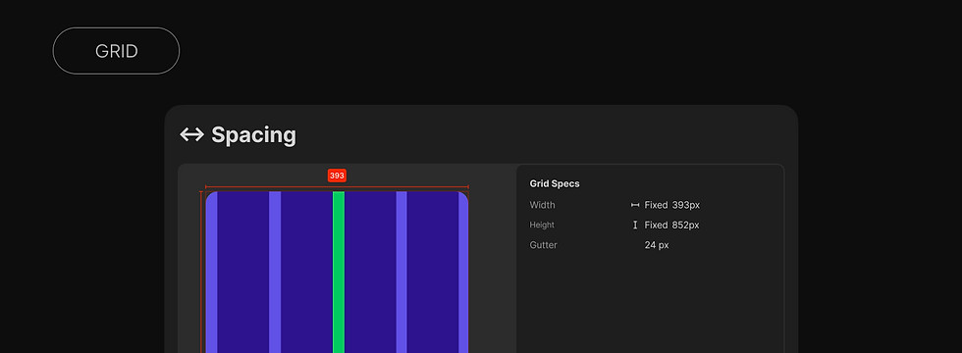Click the red 393 width badge
Image resolution: width=962 pixels, height=353 pixels.
pos(337,176)
